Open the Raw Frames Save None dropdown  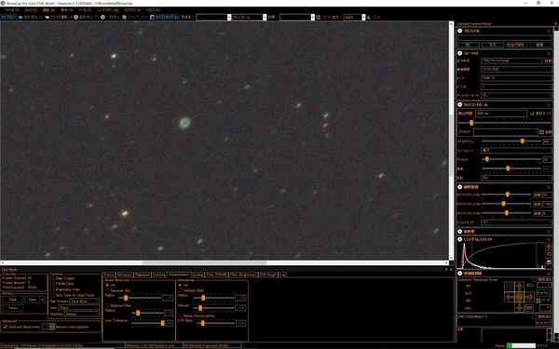point(84,302)
